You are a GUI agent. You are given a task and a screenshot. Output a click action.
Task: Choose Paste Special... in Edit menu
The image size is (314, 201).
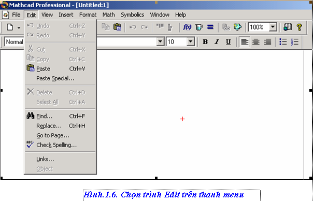(60, 78)
